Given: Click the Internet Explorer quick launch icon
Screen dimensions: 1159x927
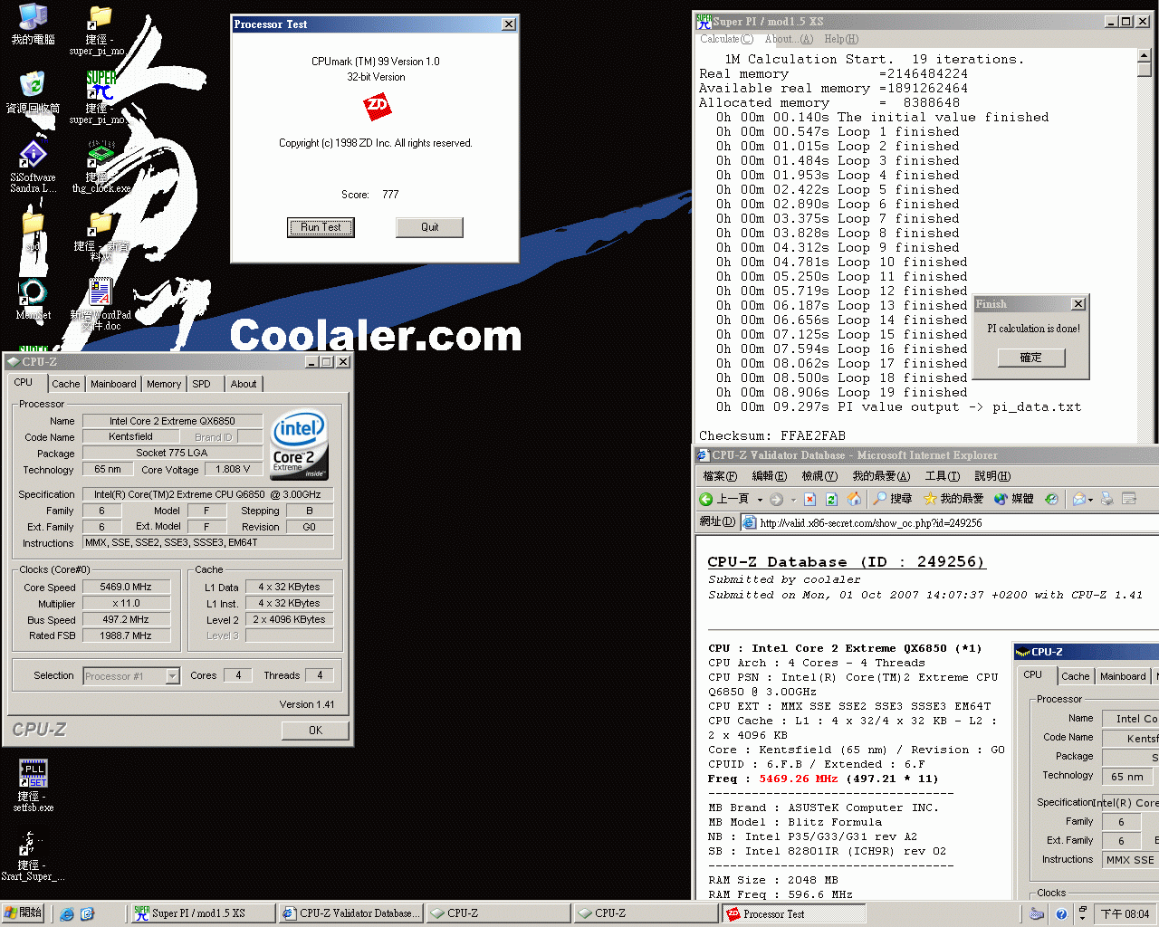Looking at the screenshot, I should (x=67, y=914).
